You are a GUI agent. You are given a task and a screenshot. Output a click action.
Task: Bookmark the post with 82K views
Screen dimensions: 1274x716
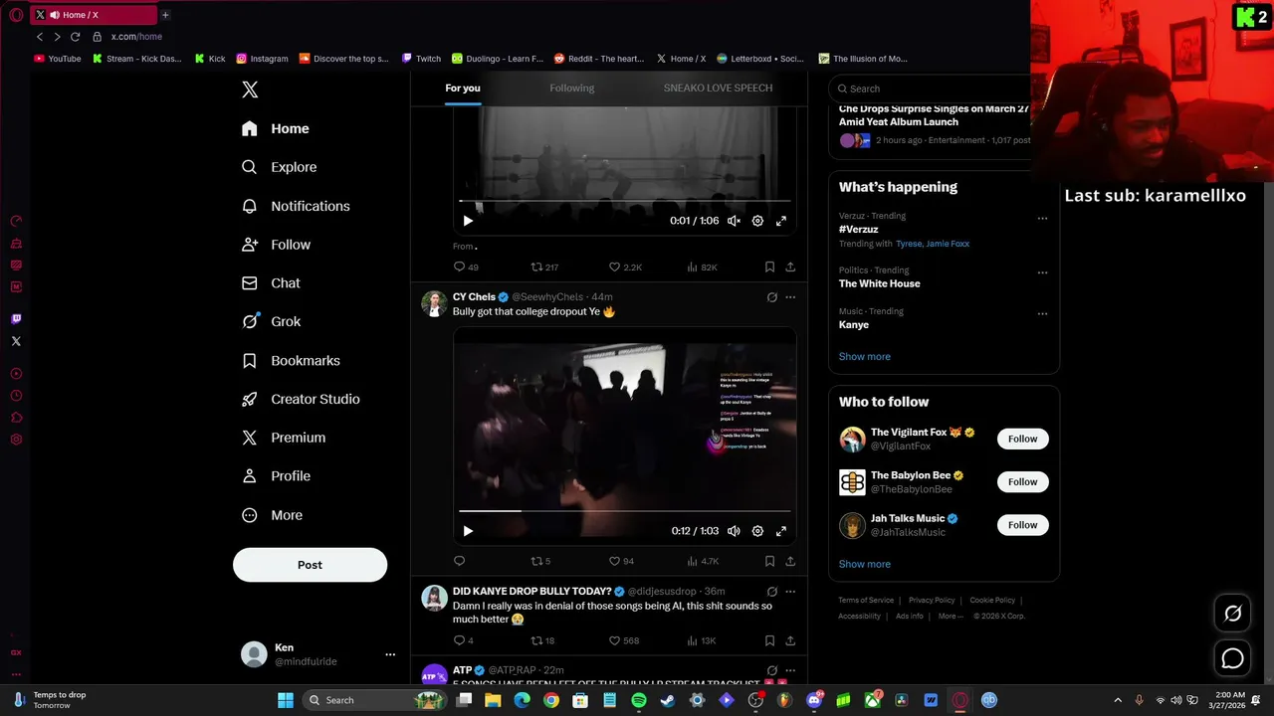click(769, 267)
